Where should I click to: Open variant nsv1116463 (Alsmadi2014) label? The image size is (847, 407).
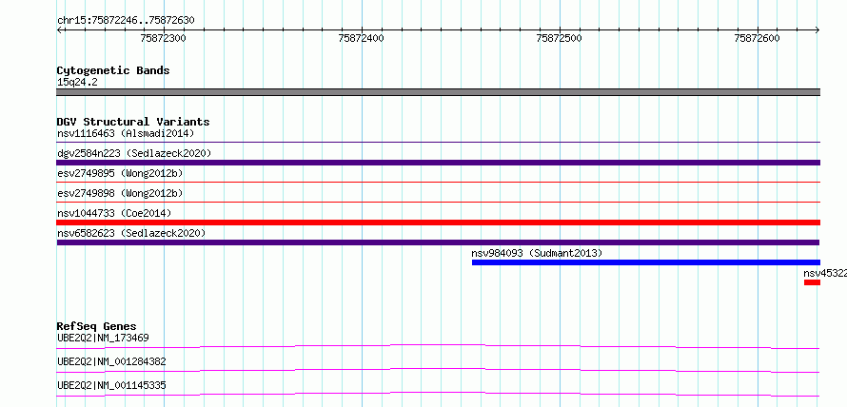(126, 133)
